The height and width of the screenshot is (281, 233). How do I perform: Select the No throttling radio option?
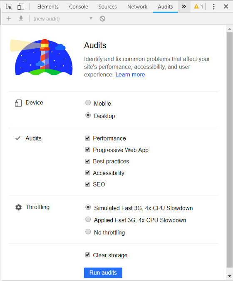coord(88,232)
